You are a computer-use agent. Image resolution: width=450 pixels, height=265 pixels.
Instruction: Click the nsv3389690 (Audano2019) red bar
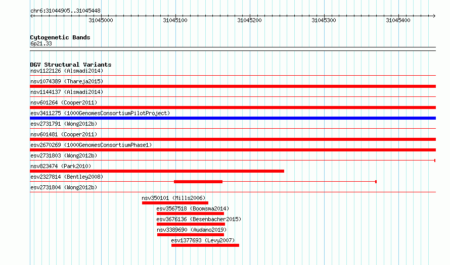[x=191, y=235]
